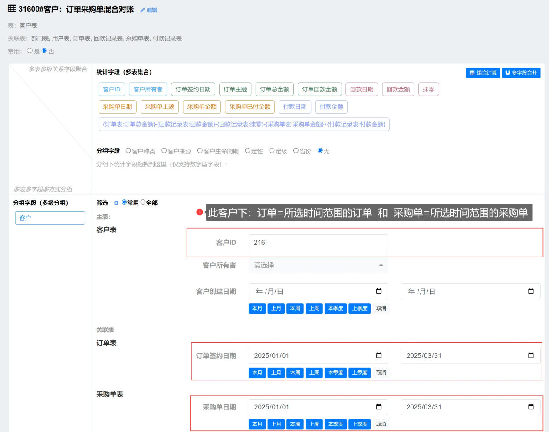The height and width of the screenshot is (432, 549).
Task: Click the 付款日期 field tag
Action: [295, 107]
